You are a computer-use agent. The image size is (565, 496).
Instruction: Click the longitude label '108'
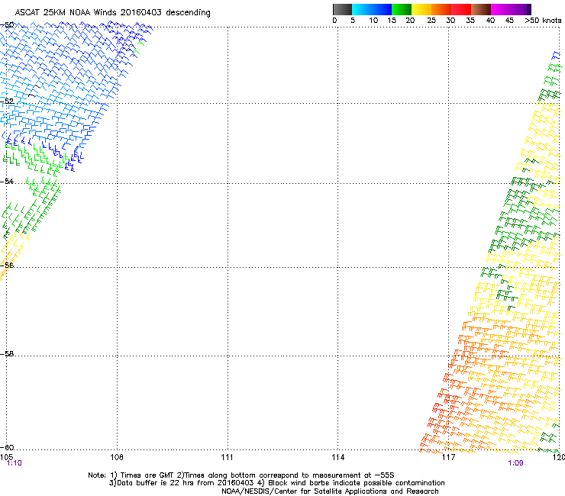point(117,457)
